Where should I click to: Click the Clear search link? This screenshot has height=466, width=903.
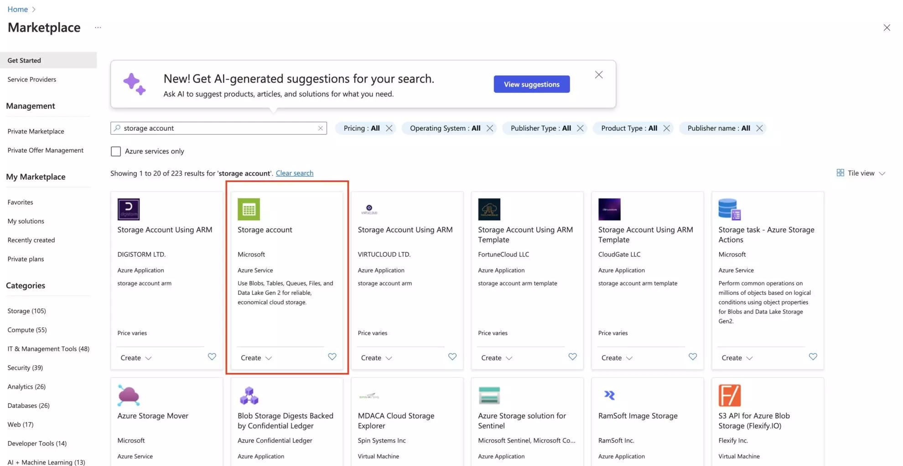294,173
